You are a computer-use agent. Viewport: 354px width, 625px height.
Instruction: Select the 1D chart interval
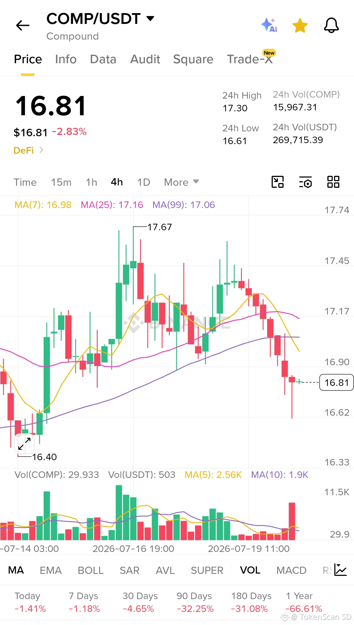coord(144,182)
